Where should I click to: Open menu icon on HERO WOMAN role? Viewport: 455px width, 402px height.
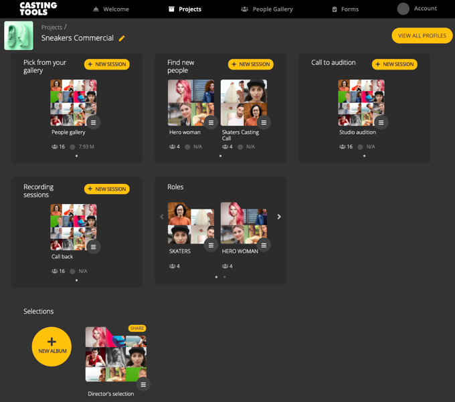click(264, 245)
